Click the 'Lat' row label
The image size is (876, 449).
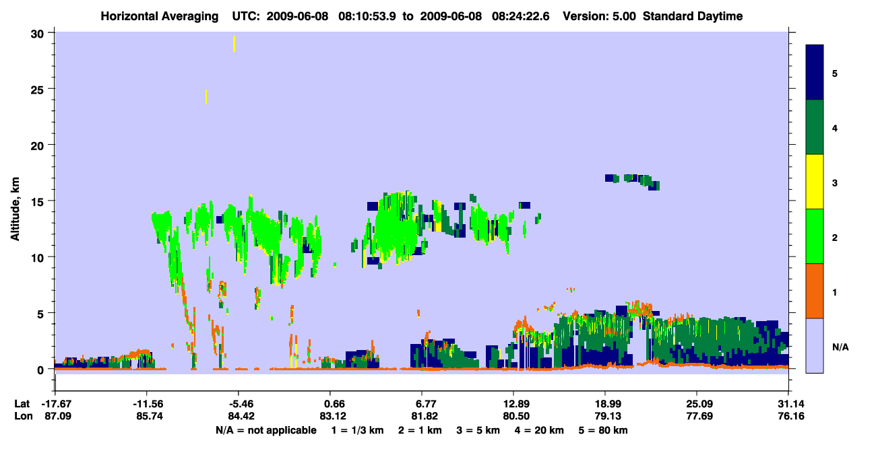[x=22, y=403]
